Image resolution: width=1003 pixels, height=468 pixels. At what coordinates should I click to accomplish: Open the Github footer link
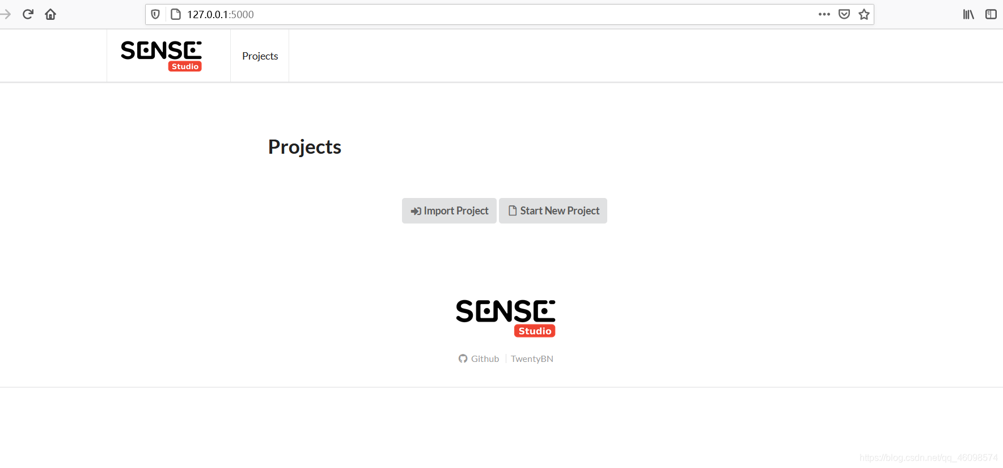479,359
